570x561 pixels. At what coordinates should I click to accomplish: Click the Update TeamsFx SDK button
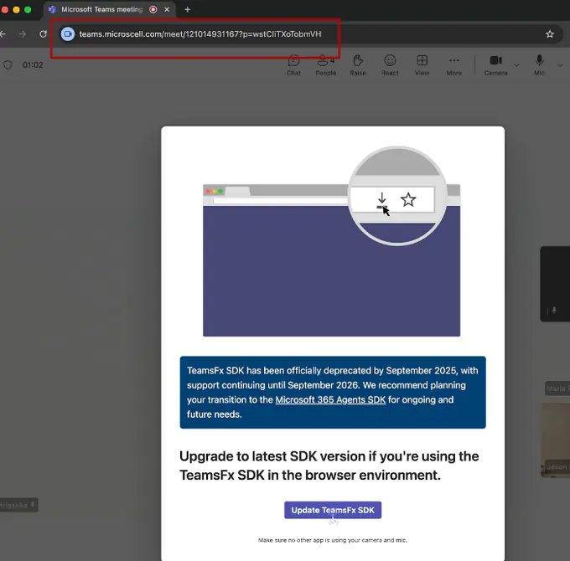(x=333, y=510)
